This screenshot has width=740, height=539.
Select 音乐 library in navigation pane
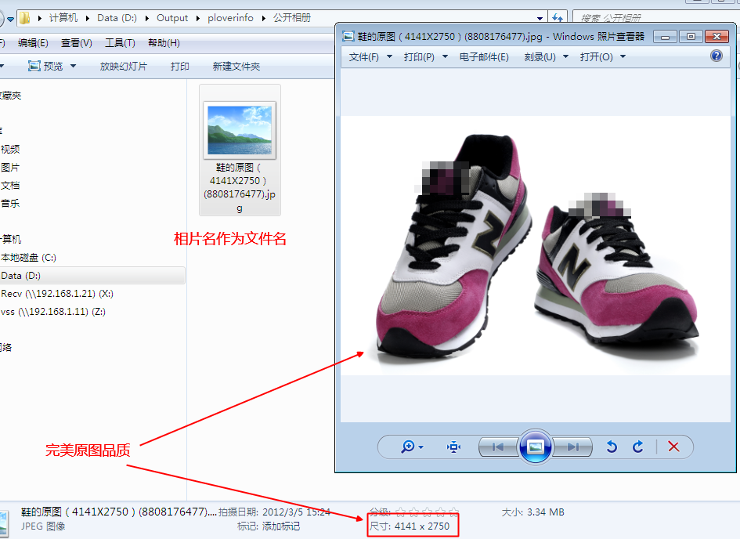click(10, 204)
